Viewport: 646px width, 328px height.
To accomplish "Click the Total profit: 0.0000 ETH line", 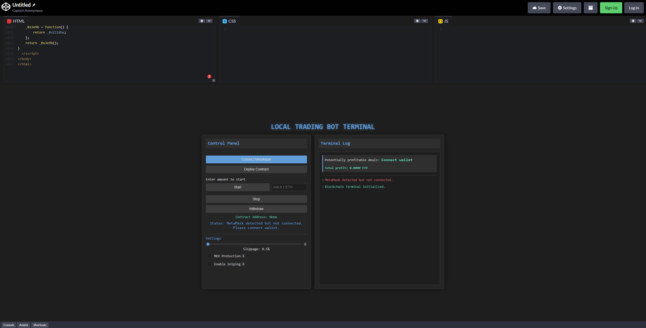I will 346,168.
